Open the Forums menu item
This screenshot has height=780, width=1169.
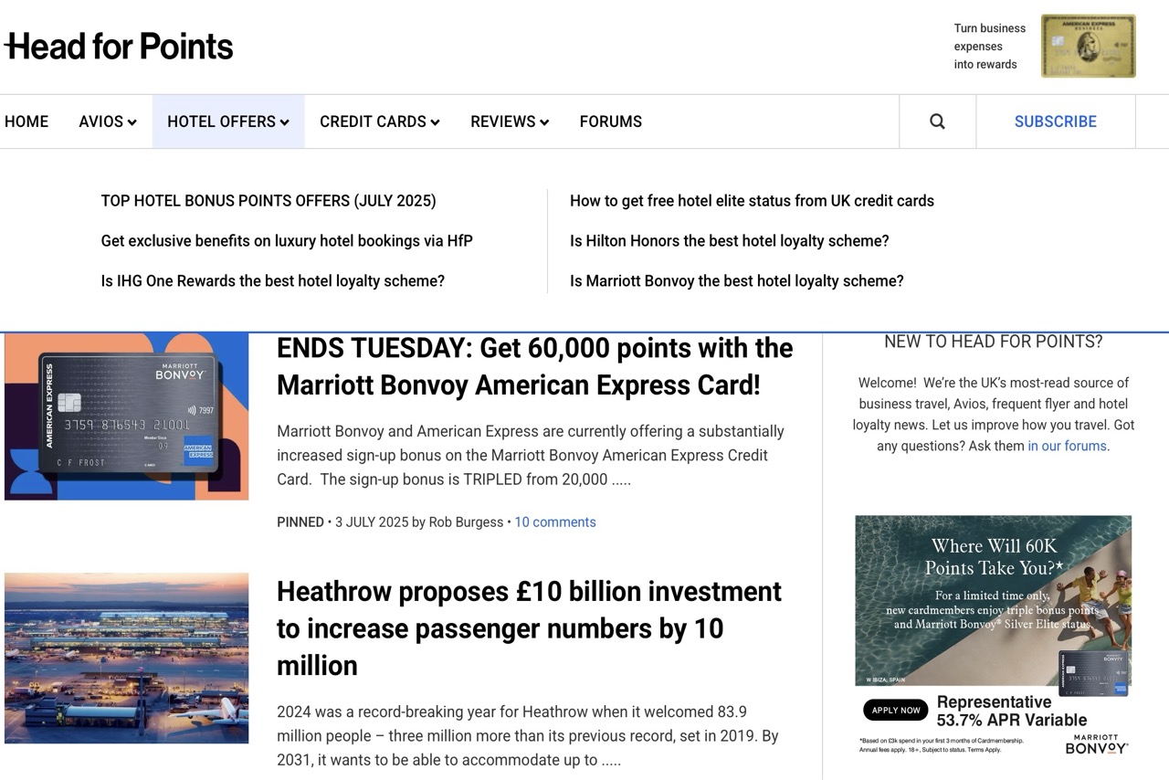coord(610,121)
